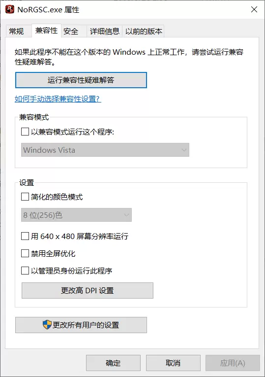The width and height of the screenshot is (265, 377).
Task: Close the properties dialog with the X
Action: 254,9
